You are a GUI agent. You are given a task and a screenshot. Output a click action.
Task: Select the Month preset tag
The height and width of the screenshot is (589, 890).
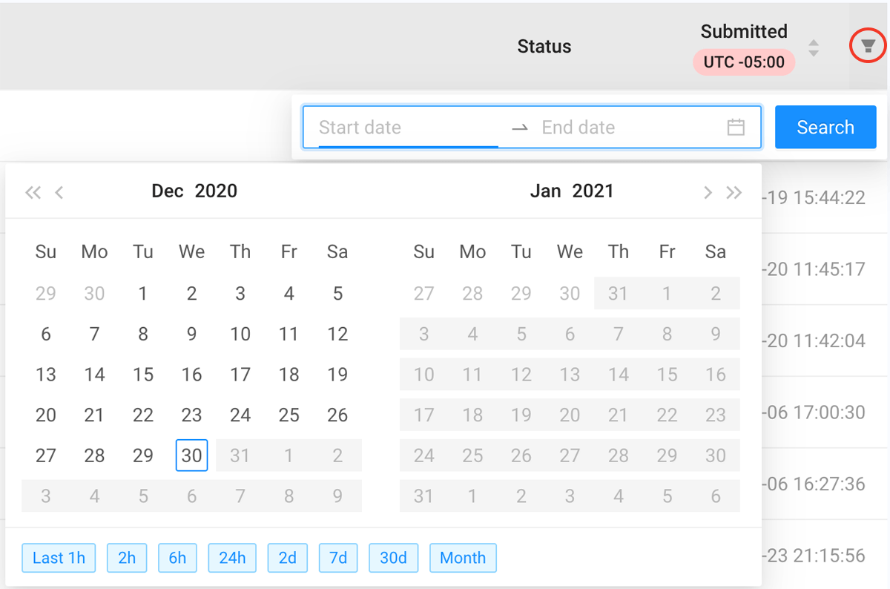(x=463, y=558)
